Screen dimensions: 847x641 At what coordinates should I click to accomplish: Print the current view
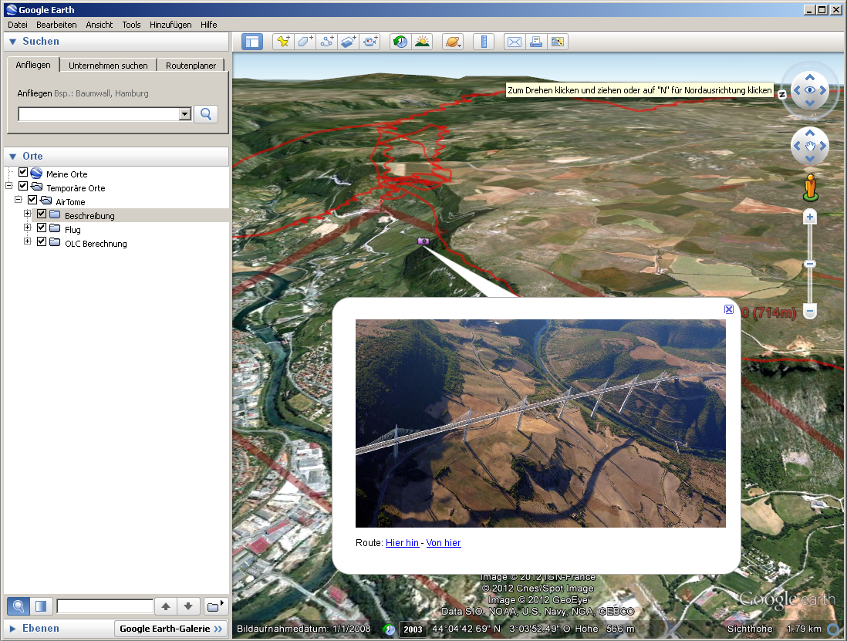click(536, 42)
